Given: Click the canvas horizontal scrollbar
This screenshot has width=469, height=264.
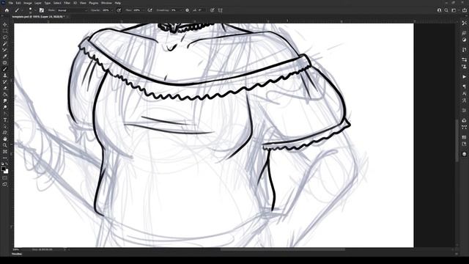Looking at the screenshot, I should click(x=283, y=249).
